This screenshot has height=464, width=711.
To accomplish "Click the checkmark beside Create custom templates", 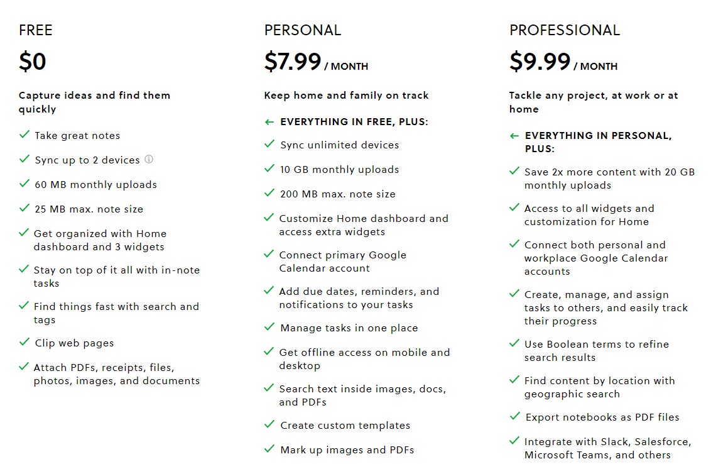I will (x=269, y=425).
